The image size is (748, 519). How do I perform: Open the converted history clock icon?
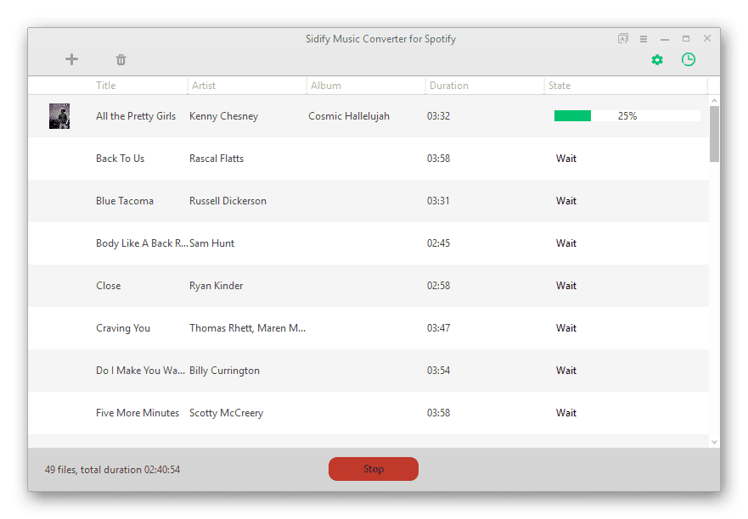coord(689,59)
